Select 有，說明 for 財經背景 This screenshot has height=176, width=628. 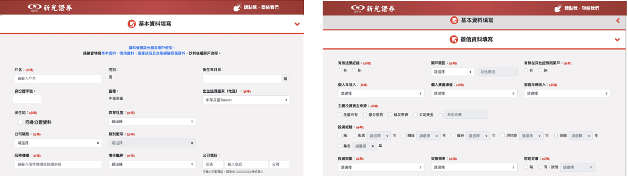tap(540, 167)
